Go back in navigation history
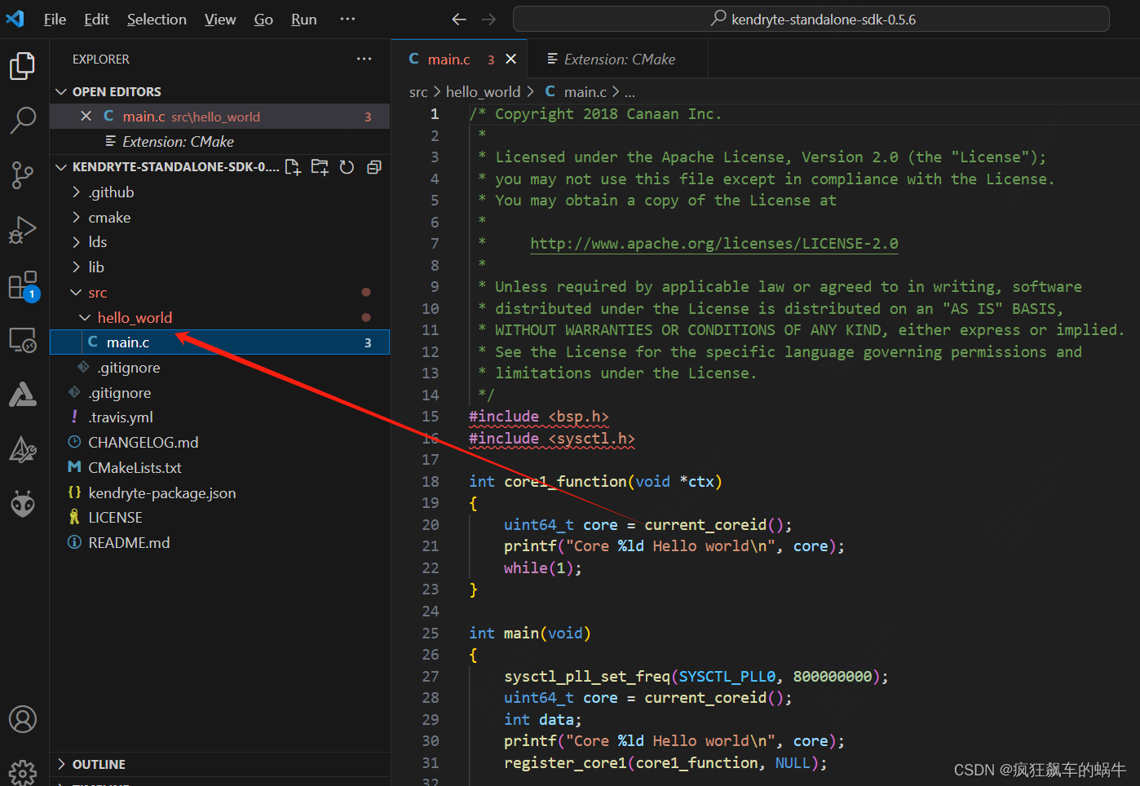Viewport: 1140px width, 786px height. (459, 19)
